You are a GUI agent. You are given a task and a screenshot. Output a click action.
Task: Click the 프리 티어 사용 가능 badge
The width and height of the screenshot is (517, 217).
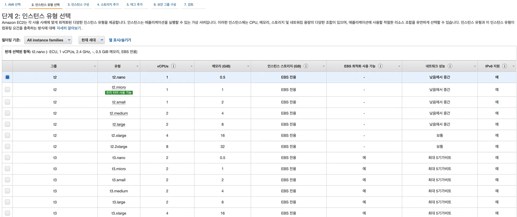click(x=119, y=93)
